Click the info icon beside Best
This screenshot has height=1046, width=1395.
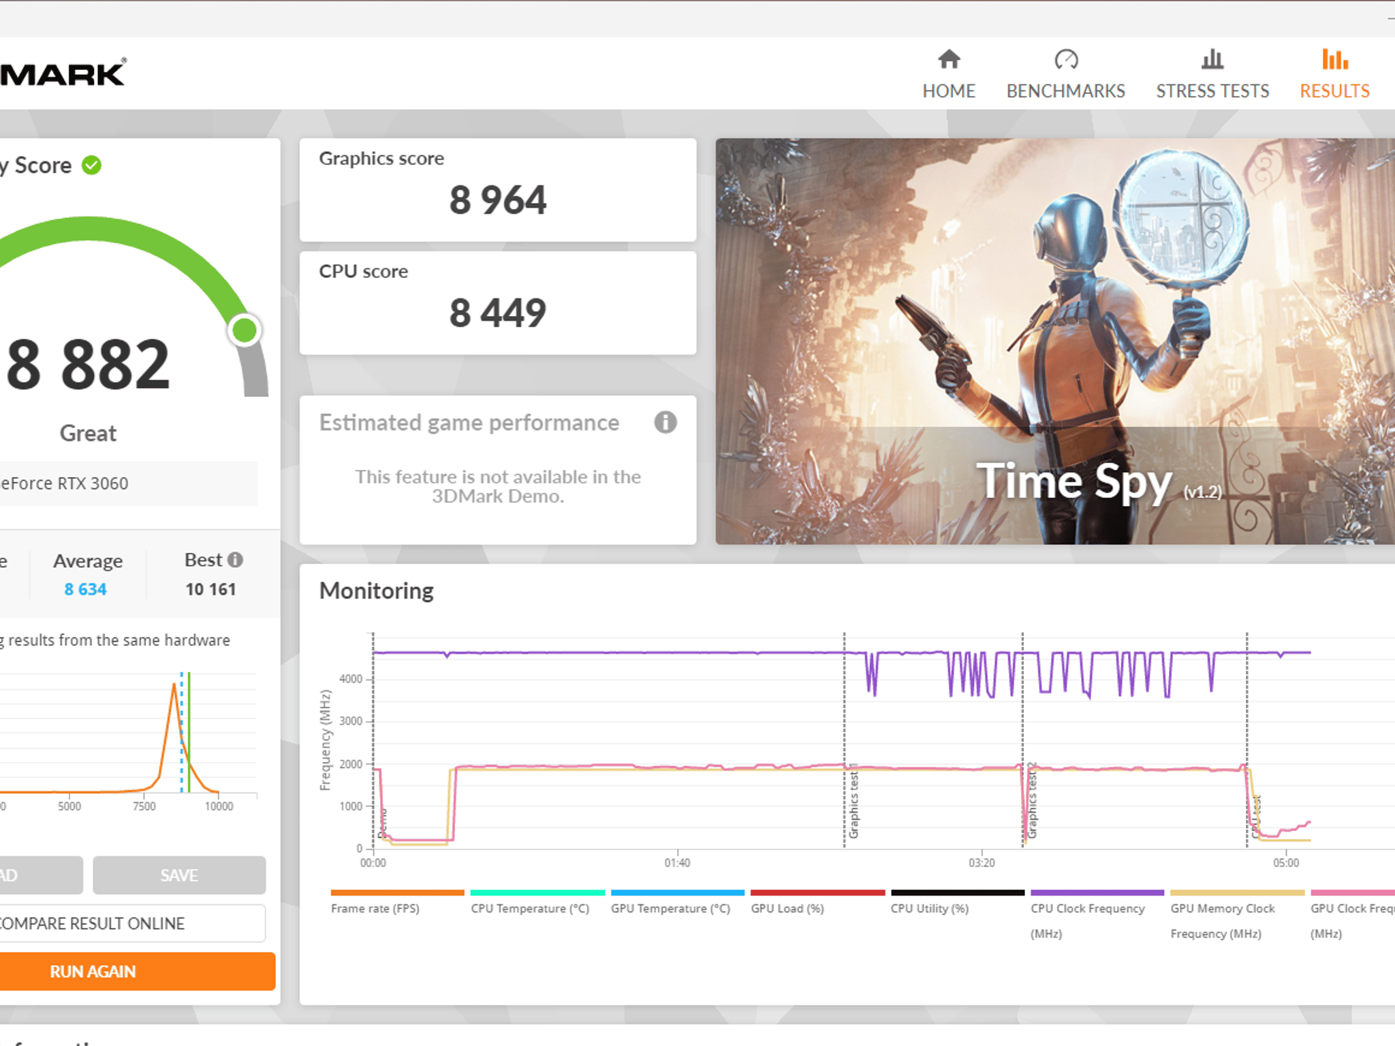235,559
